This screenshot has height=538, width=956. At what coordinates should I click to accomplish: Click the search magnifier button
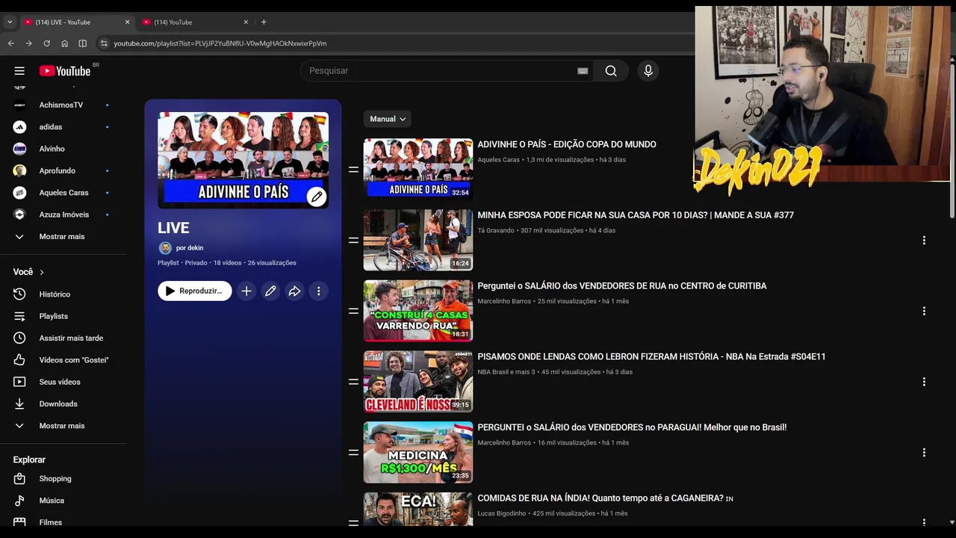click(611, 71)
